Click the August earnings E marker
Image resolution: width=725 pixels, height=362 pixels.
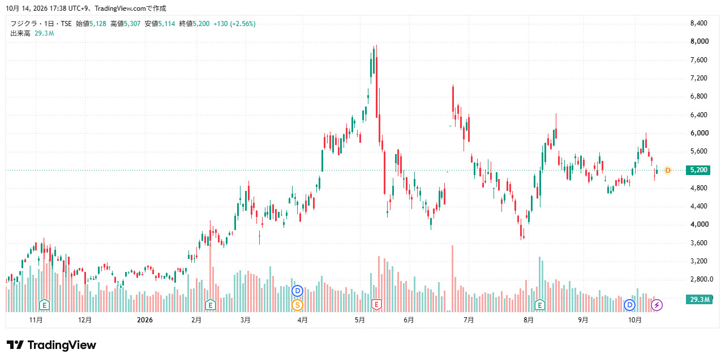click(540, 305)
